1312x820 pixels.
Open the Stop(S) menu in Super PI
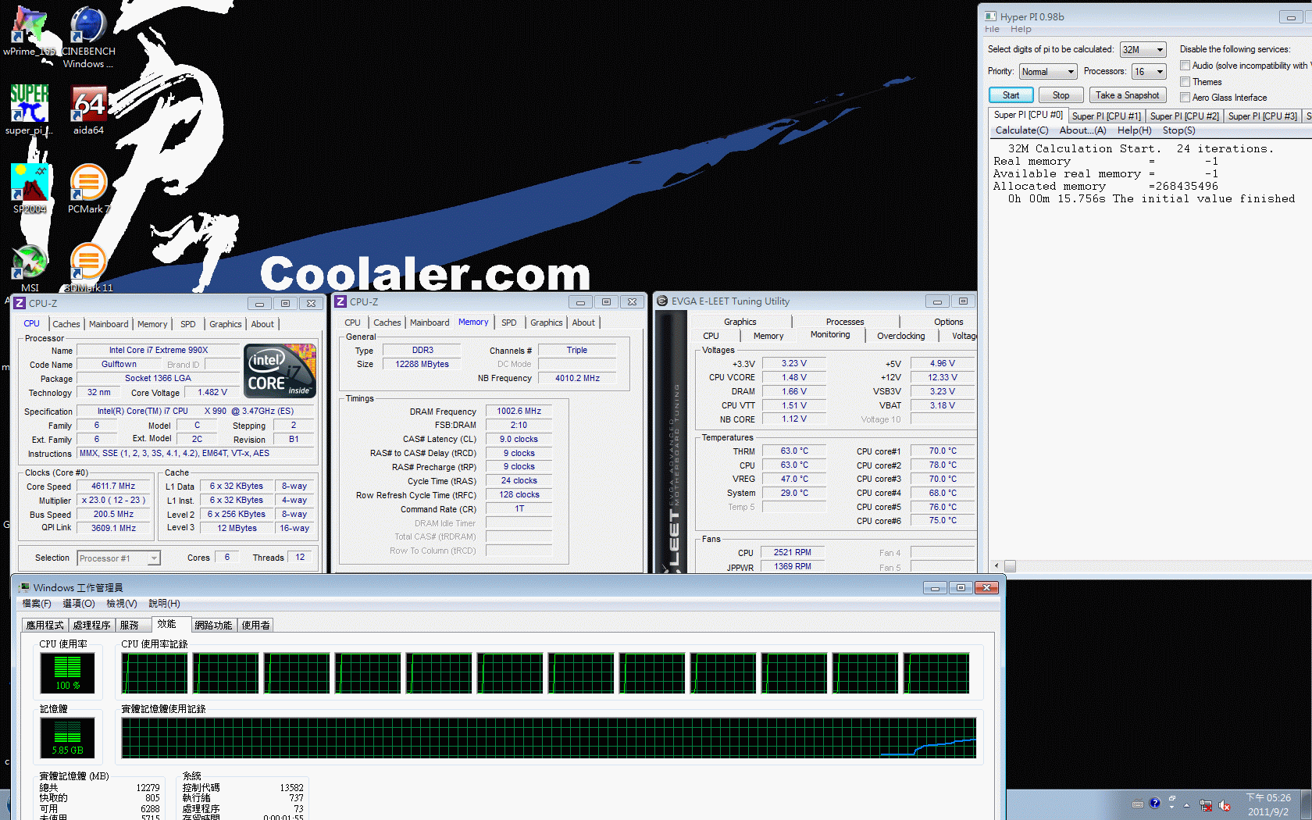[1178, 130]
